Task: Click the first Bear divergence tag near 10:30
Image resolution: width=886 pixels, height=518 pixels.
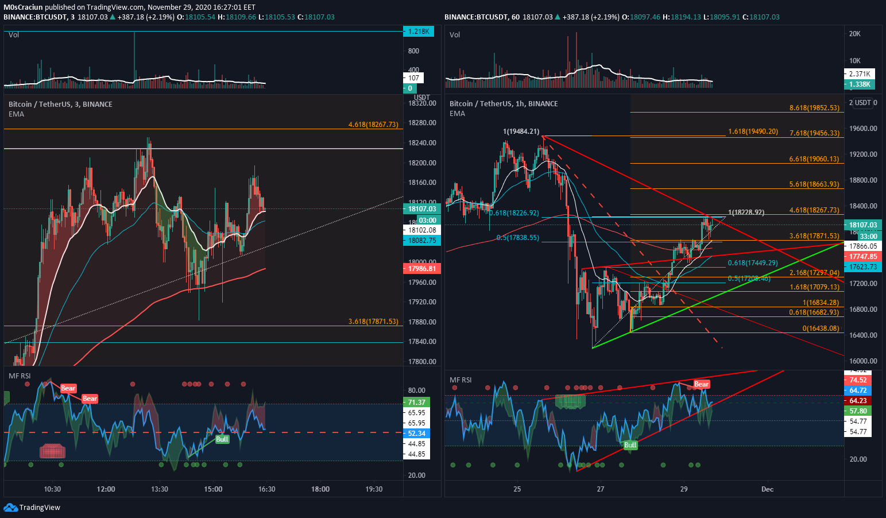Action: (68, 388)
